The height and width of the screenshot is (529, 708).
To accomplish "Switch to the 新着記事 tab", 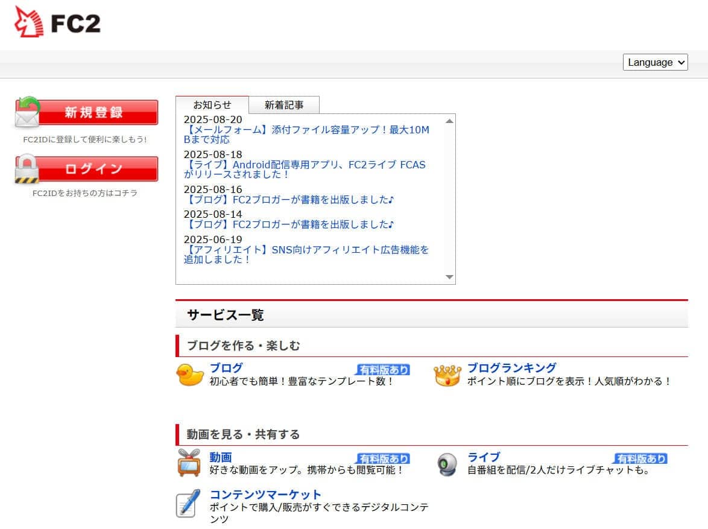I will pos(284,105).
